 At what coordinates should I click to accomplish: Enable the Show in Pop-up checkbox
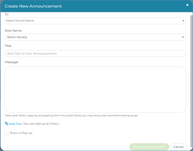(7, 133)
